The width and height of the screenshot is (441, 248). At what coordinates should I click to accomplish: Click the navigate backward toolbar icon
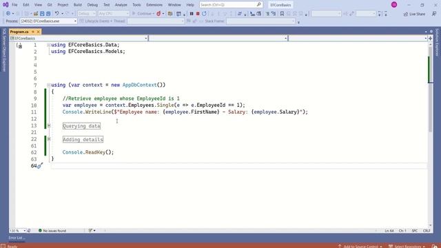[x=8, y=14]
